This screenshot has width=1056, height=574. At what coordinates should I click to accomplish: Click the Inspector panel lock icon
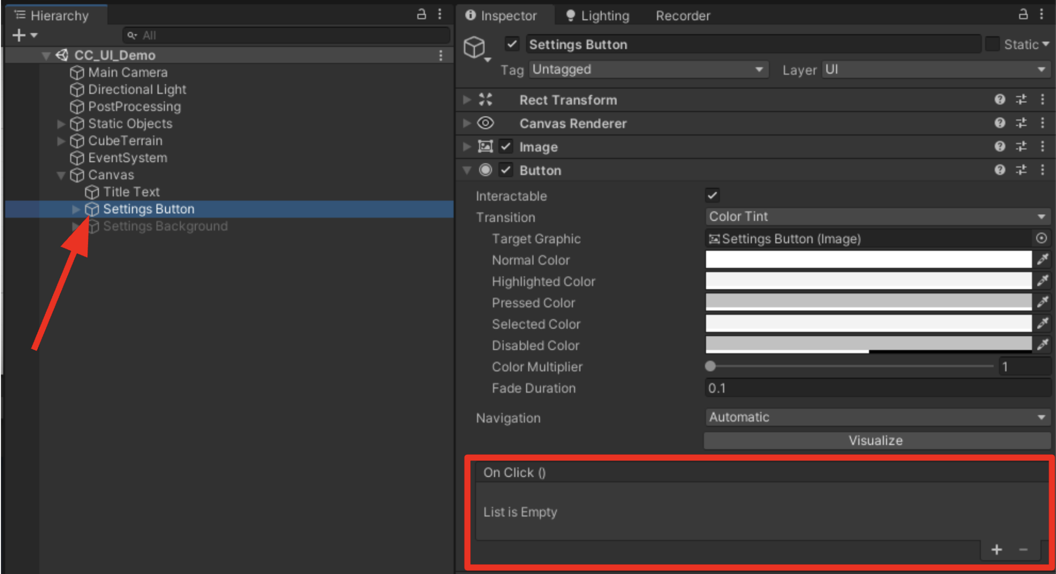[x=1023, y=15]
